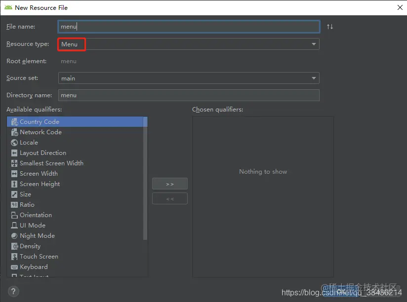
Task: Focus the File name input field
Action: point(189,27)
